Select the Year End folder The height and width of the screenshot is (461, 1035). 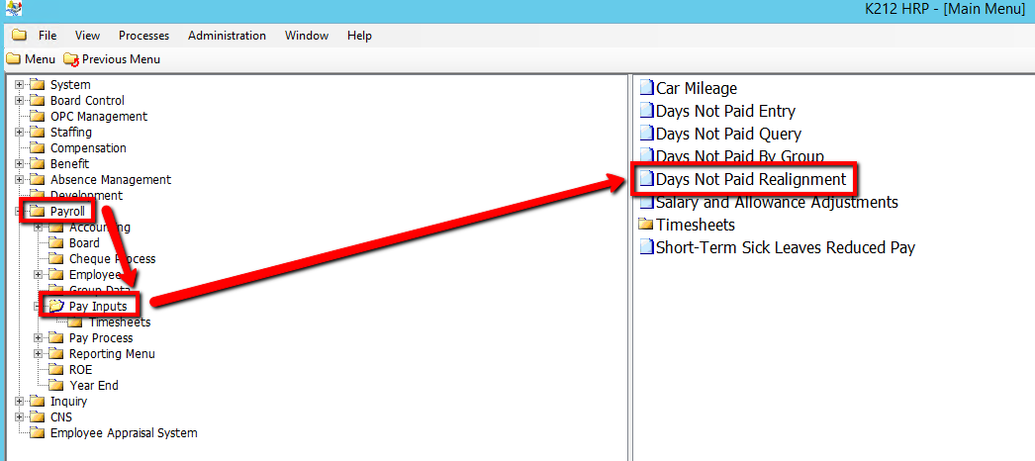click(x=93, y=386)
